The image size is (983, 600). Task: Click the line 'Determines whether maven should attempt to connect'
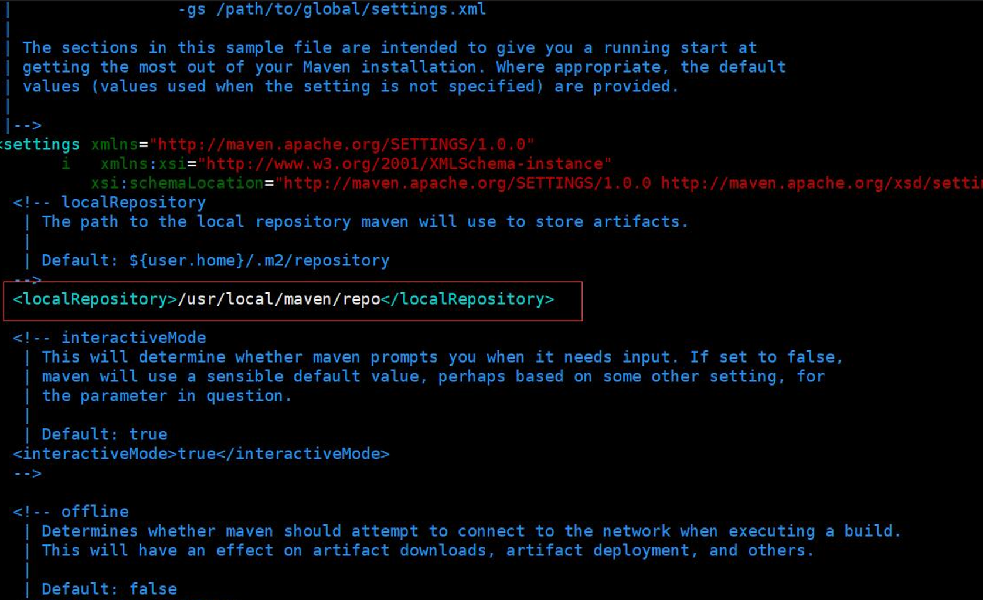[471, 531]
